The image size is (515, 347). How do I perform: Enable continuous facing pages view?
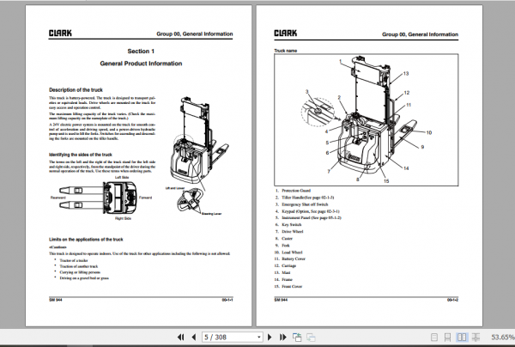click(476, 338)
